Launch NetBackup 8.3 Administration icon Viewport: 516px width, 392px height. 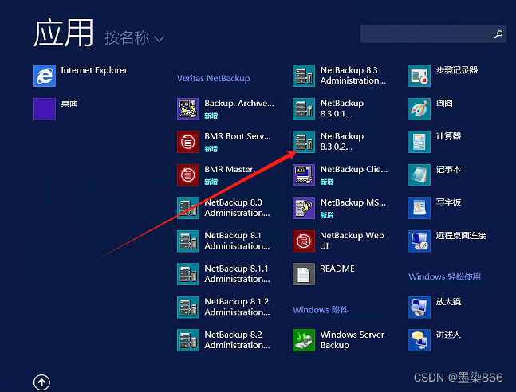pos(304,76)
